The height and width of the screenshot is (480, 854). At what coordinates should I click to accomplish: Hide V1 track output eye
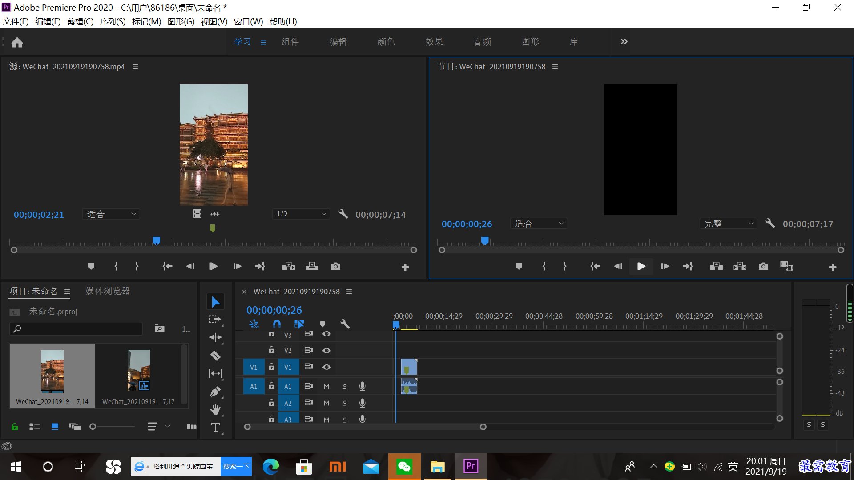click(x=326, y=367)
